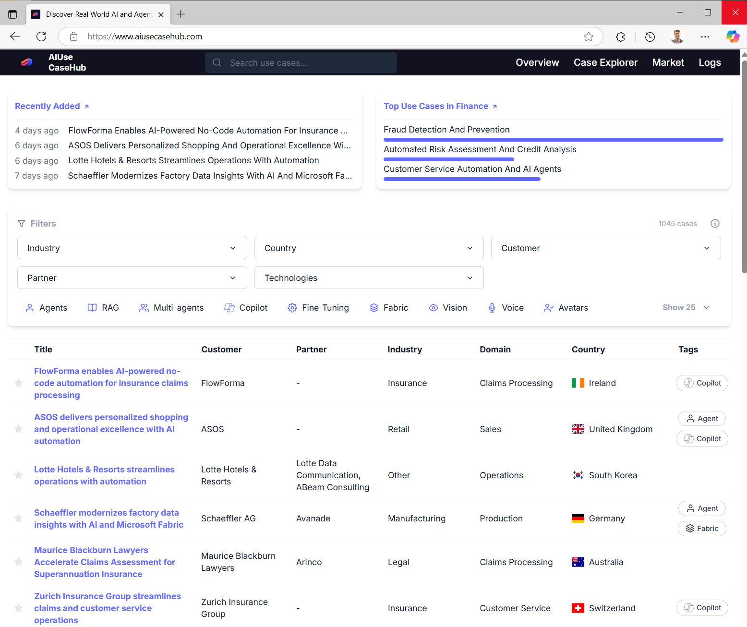Screen dimensions: 747x627
Task: Star the Maurice Blackburn Lawyers row
Action: tap(18, 562)
